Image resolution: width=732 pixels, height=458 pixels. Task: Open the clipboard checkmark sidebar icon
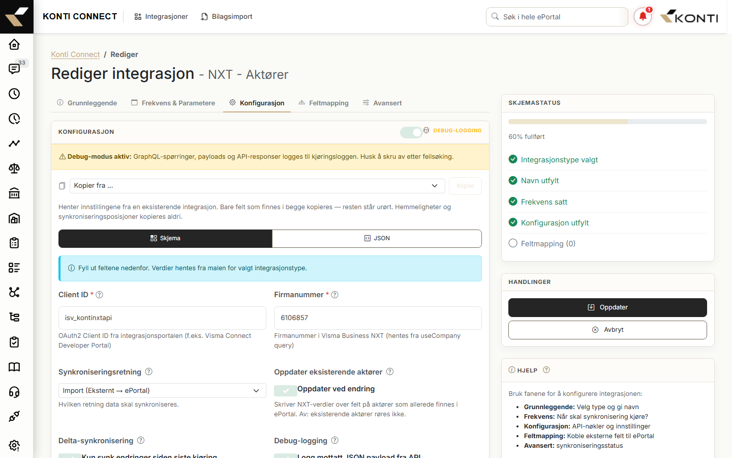point(14,342)
